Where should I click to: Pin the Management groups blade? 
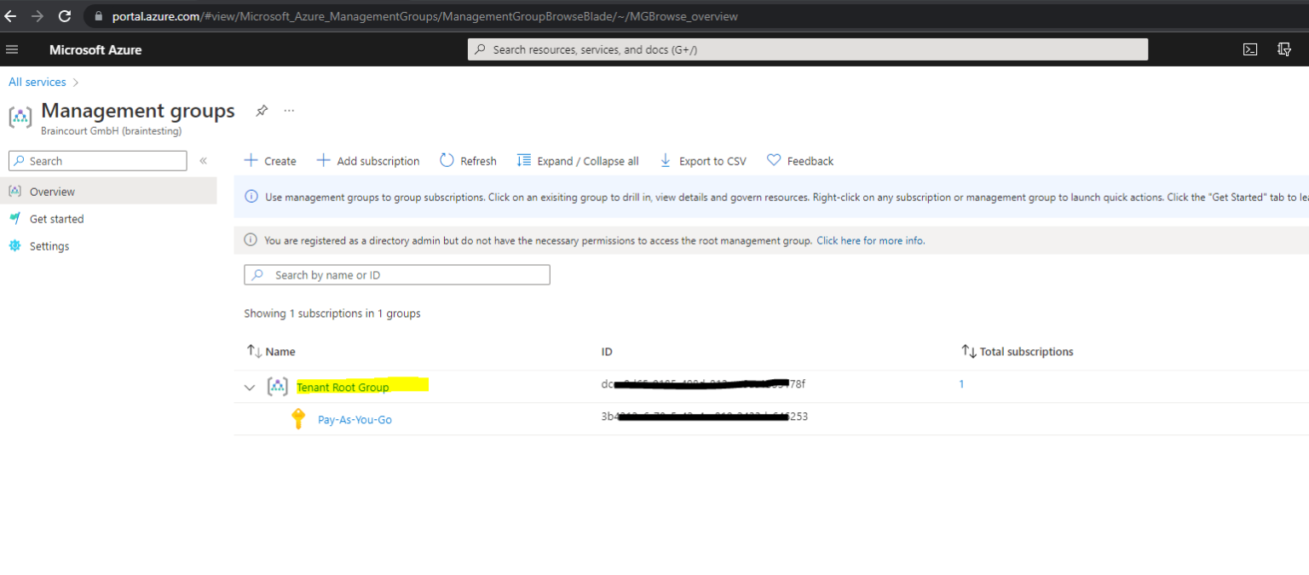click(261, 111)
